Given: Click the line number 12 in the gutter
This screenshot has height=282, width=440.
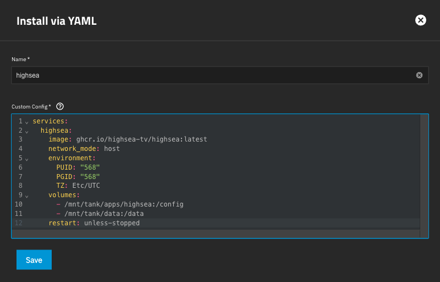Looking at the screenshot, I should click(x=19, y=223).
